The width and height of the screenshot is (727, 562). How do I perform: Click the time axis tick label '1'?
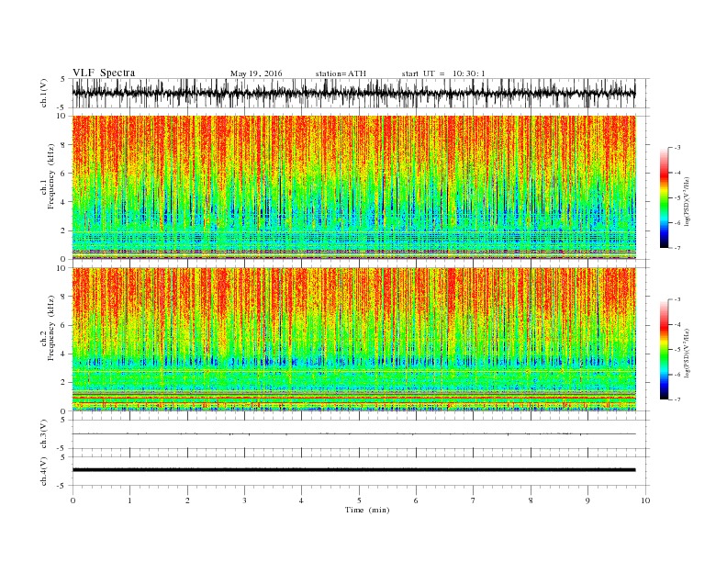point(129,500)
